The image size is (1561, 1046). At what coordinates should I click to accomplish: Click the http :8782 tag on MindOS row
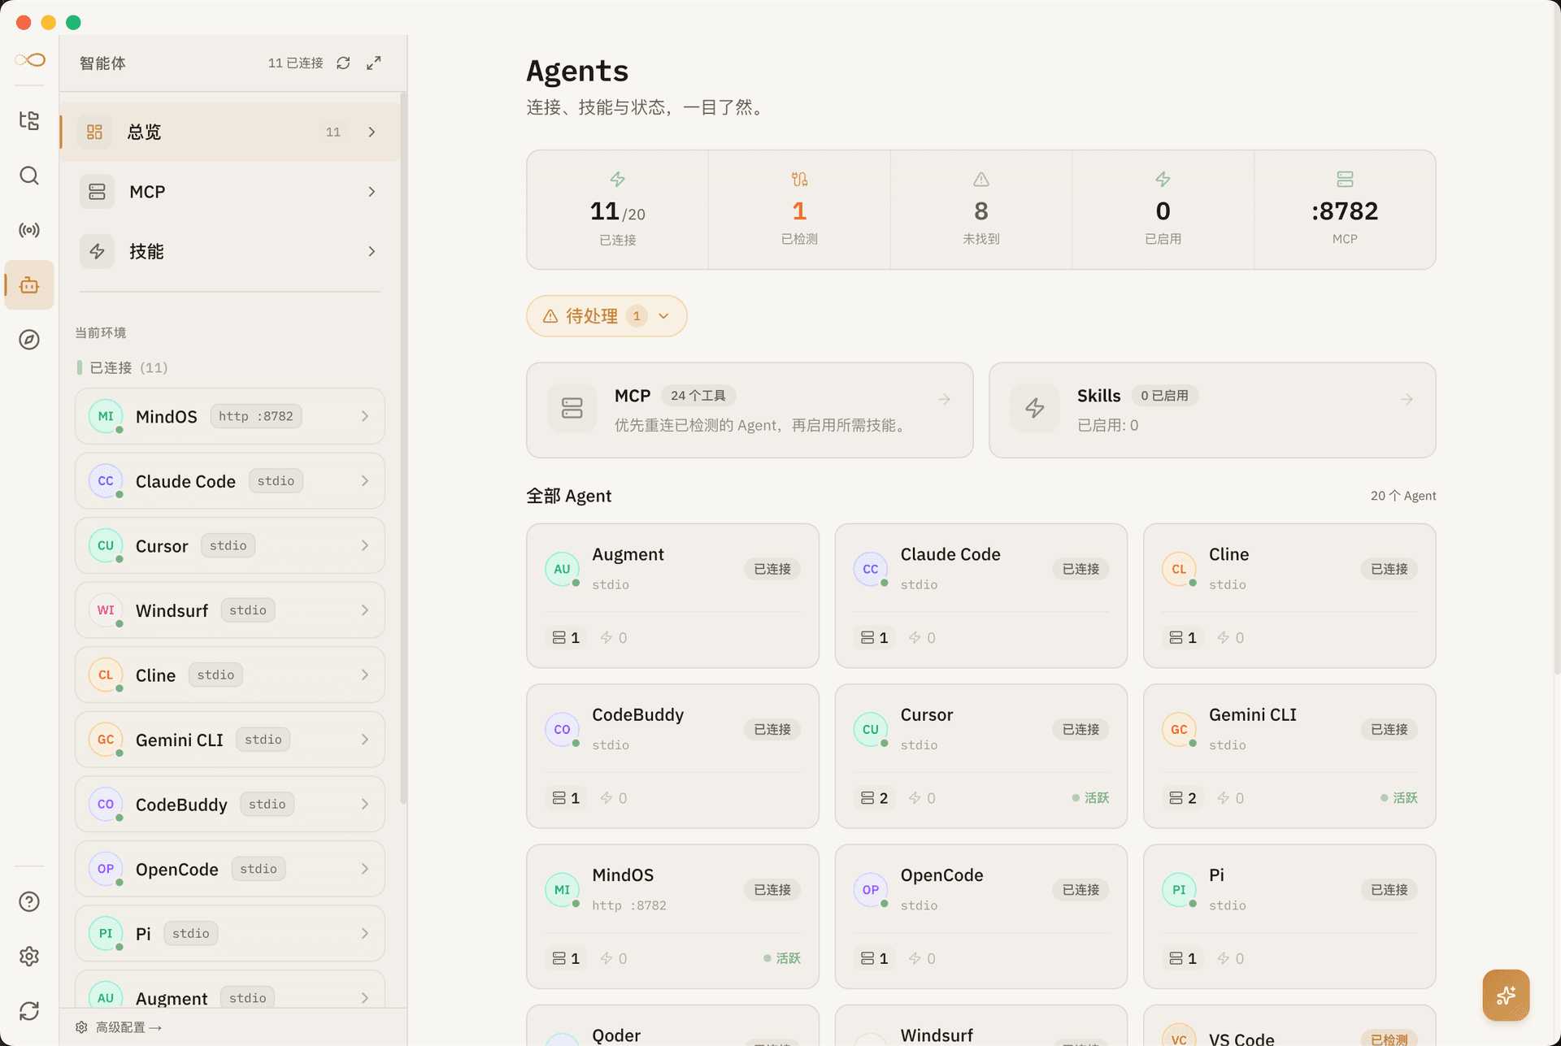[x=256, y=416]
